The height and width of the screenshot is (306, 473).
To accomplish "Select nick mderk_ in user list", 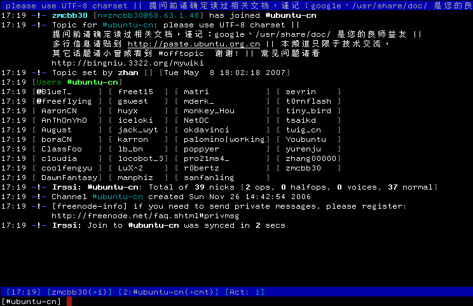I will pyautogui.click(x=199, y=101).
